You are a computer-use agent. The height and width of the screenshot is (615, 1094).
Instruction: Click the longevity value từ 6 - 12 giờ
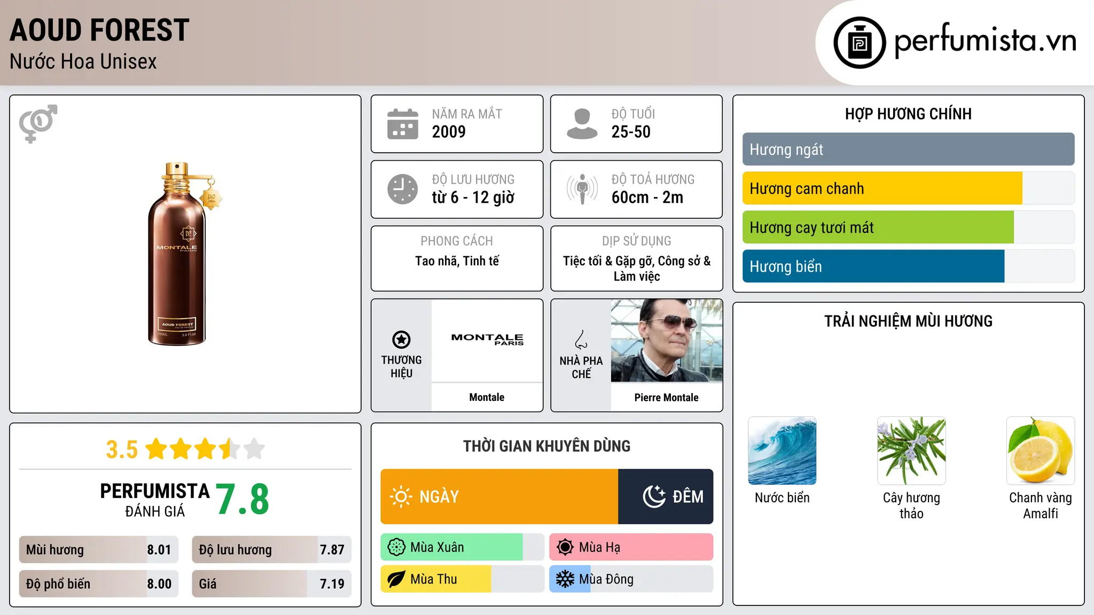point(473,198)
